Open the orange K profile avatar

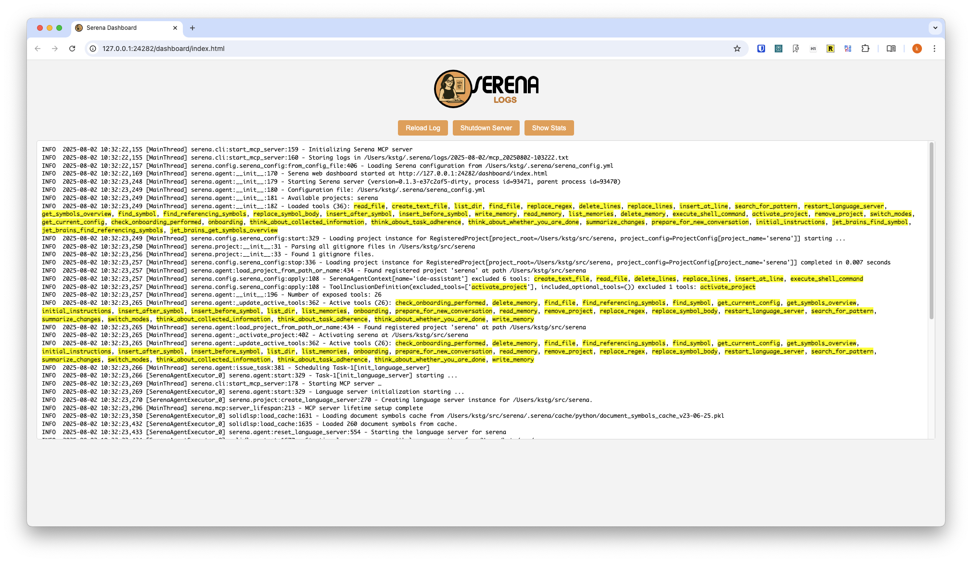(917, 49)
